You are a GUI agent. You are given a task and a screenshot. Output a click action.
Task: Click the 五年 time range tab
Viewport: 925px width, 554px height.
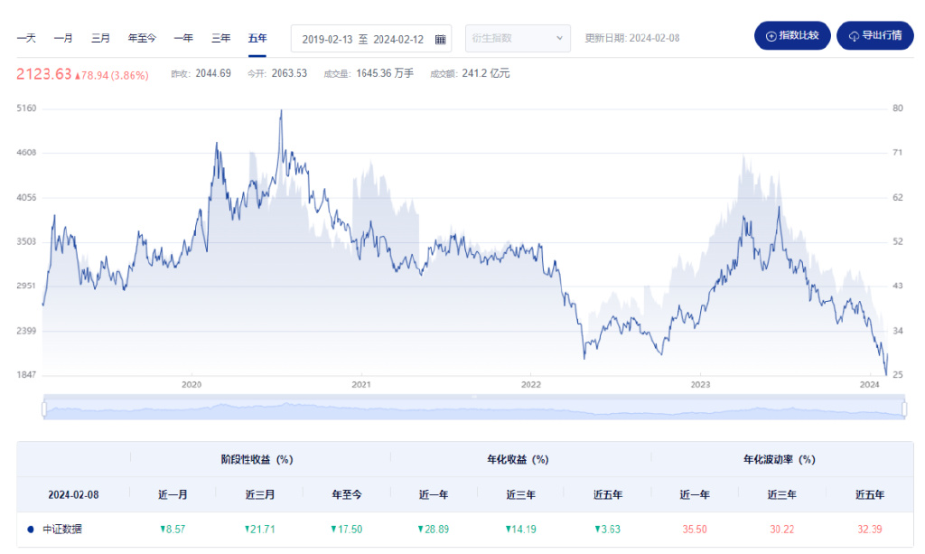tap(257, 38)
